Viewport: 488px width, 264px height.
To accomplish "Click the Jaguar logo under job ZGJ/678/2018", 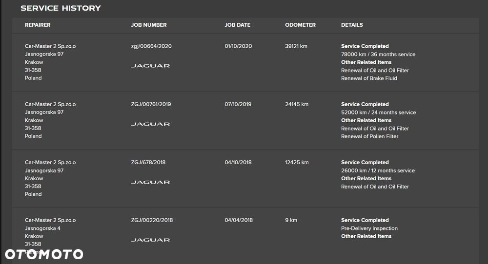I will coord(150,182).
